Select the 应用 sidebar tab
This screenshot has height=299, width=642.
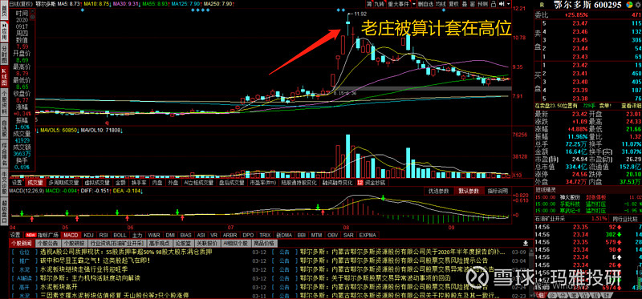[4, 33]
